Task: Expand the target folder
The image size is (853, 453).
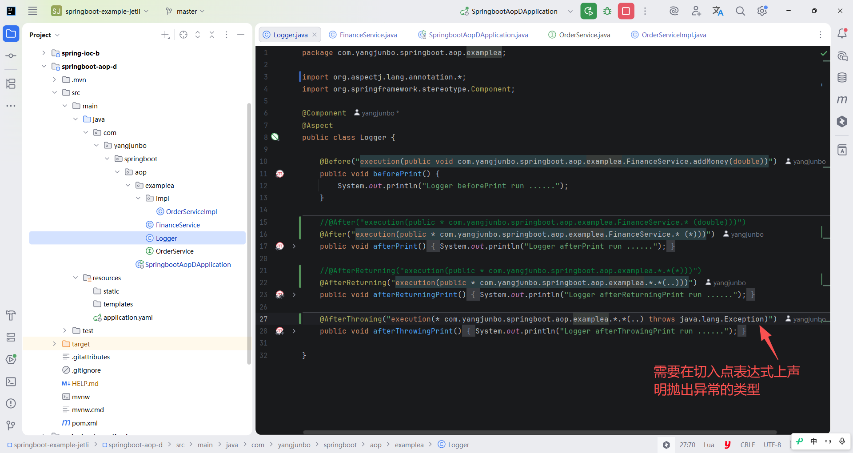Action: 54,344
